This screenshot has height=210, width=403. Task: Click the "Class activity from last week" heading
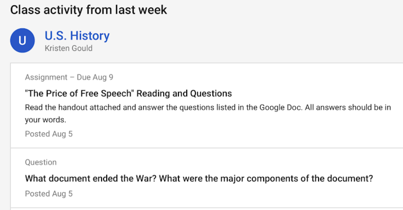click(89, 10)
